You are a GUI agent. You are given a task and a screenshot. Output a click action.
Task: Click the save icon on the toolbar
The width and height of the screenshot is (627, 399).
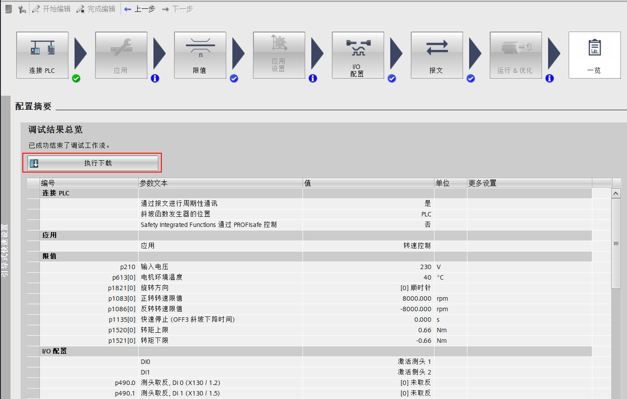8,8
